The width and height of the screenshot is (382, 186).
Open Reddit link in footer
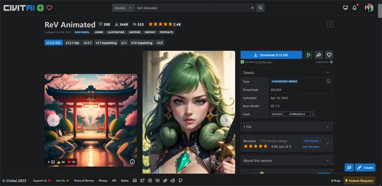tap(173, 181)
